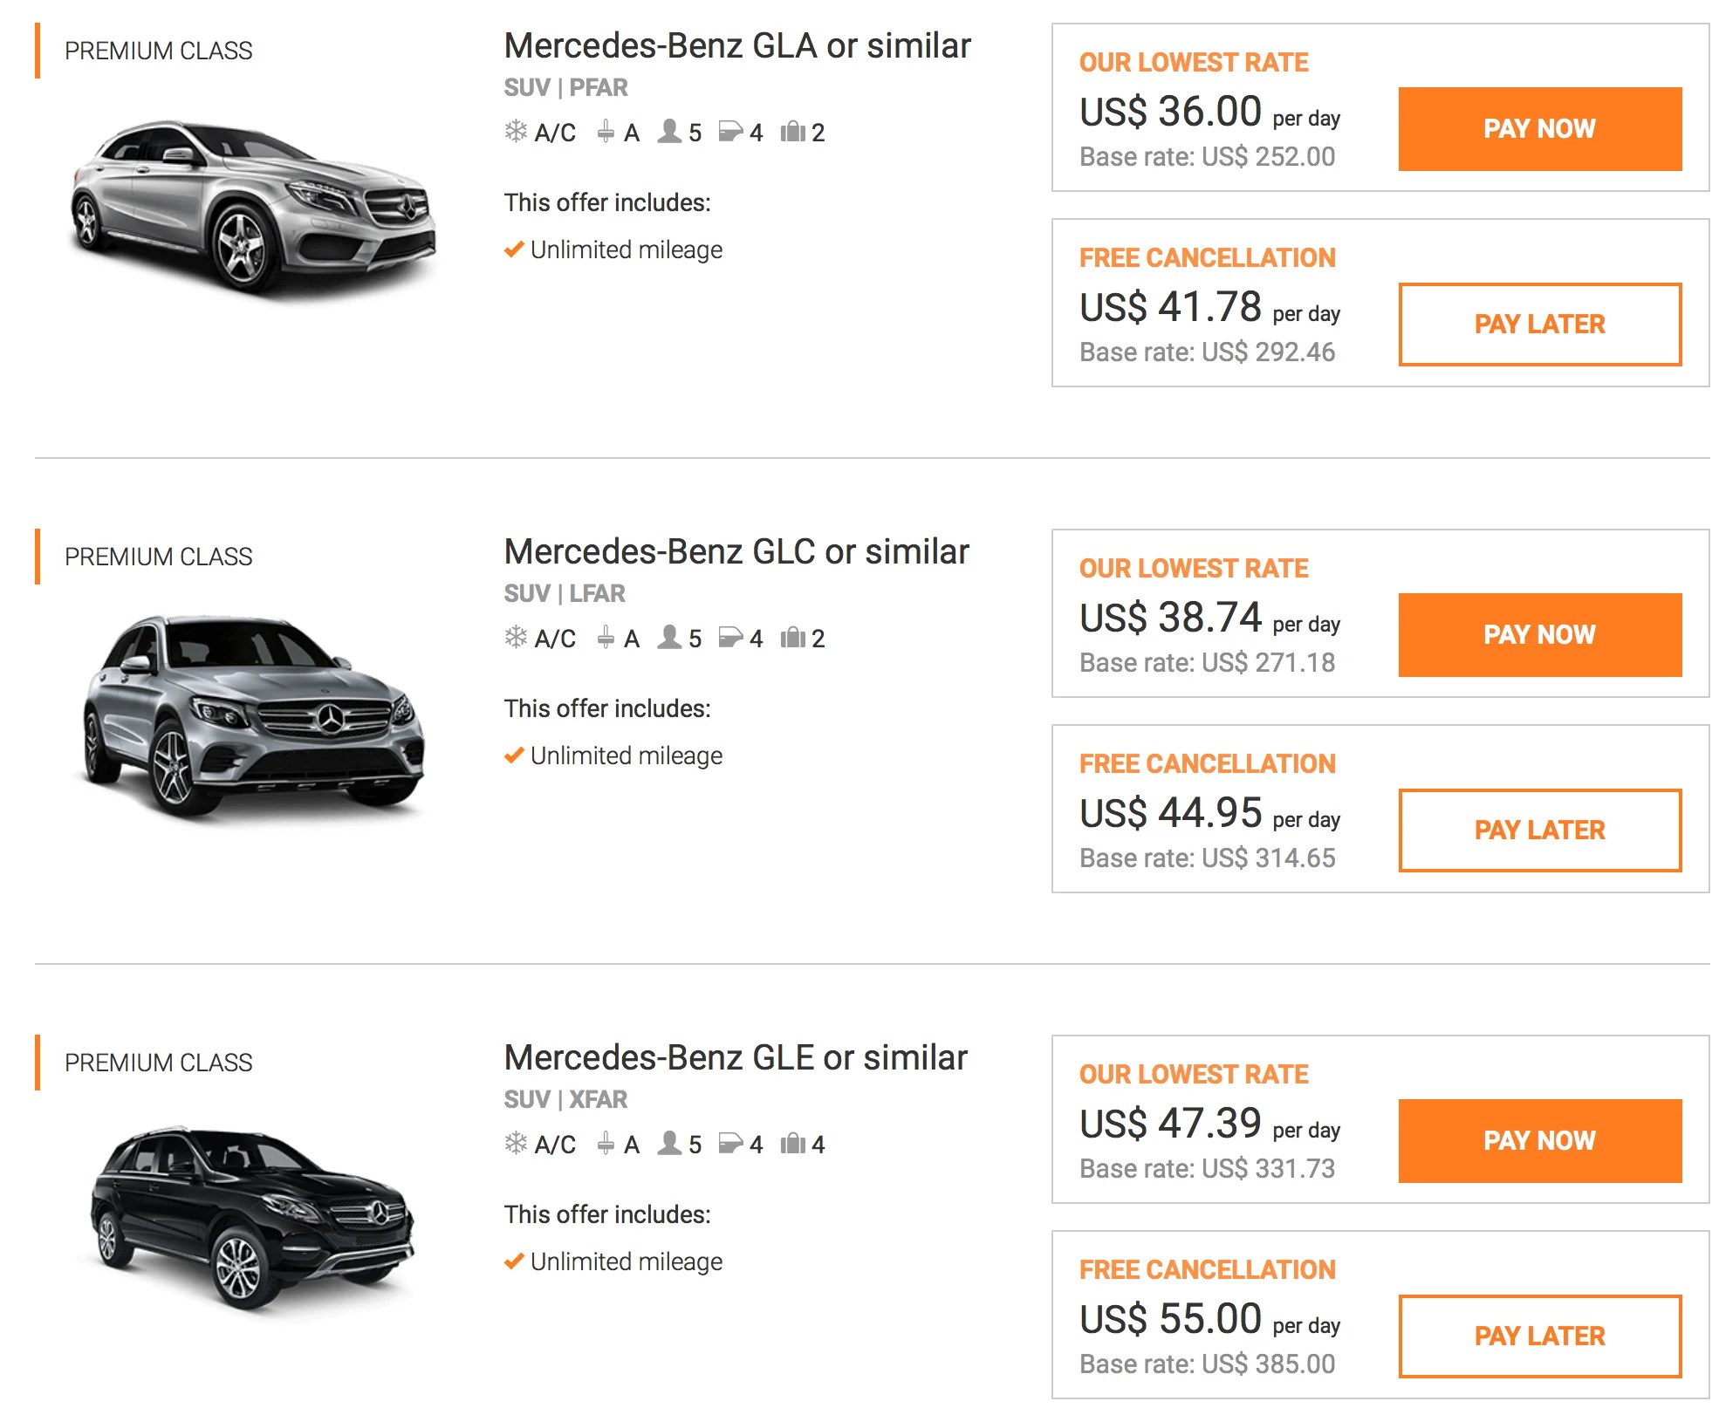Click the Mercedes-Benz GLC or similar title
The image size is (1712, 1415).
coord(736,550)
